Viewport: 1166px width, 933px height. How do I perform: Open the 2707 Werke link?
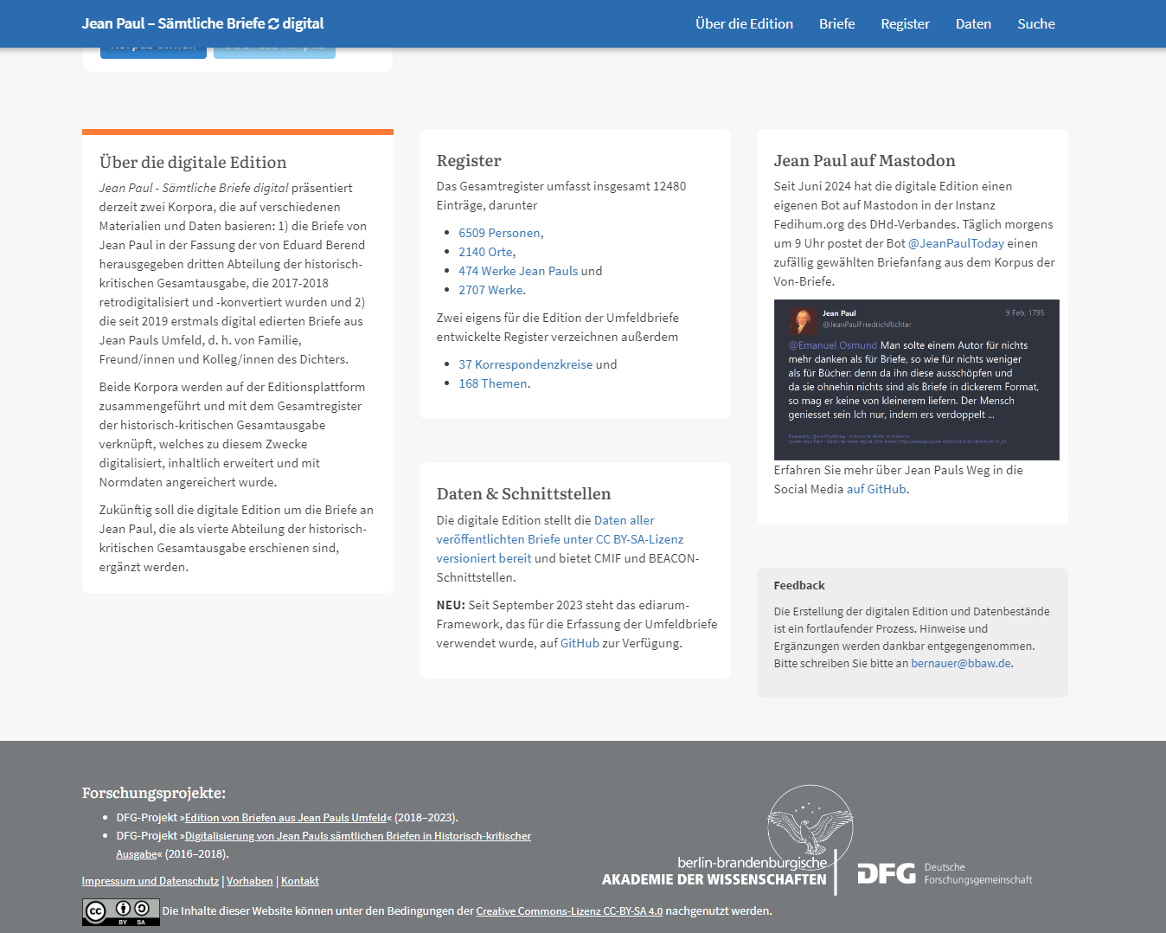(490, 290)
